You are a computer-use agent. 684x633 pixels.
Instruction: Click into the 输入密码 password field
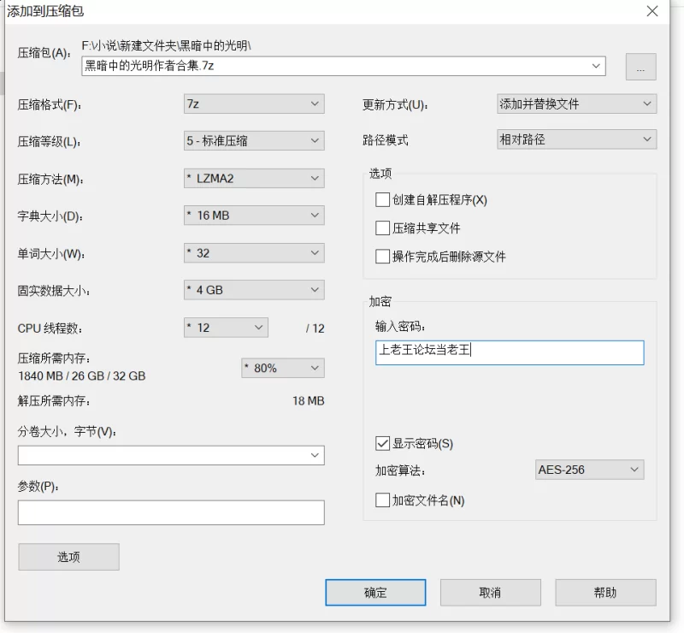(x=510, y=352)
